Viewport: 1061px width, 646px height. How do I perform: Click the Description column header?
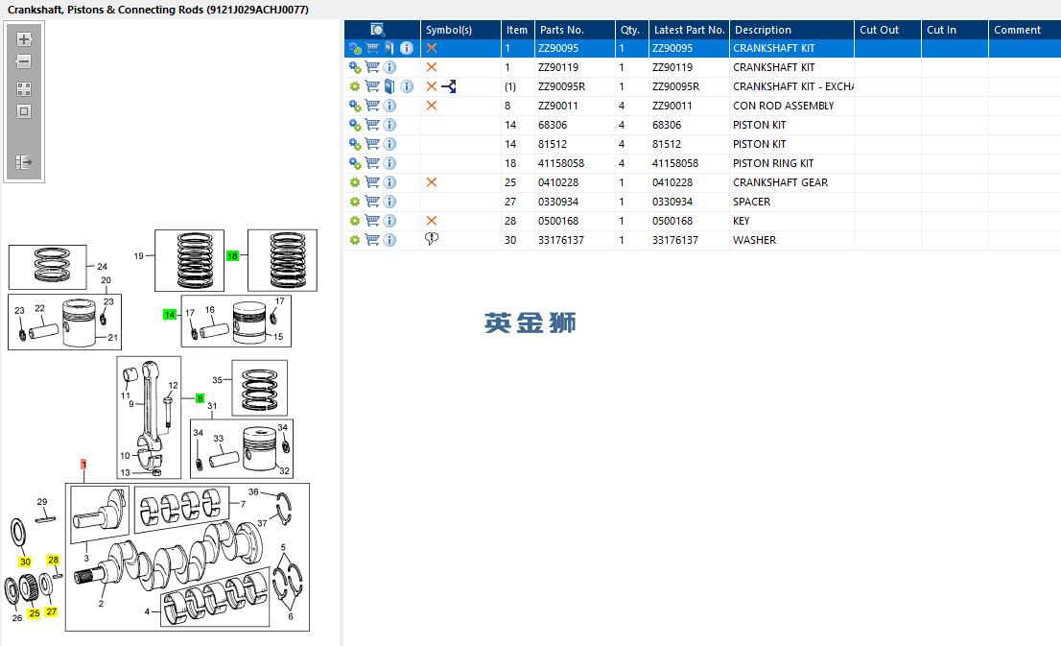(x=763, y=30)
